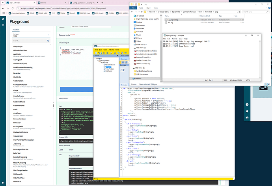272x186 pixels.
Task: Click Save icon in Epicor Functions toolbar
Action: [x=101, y=53]
